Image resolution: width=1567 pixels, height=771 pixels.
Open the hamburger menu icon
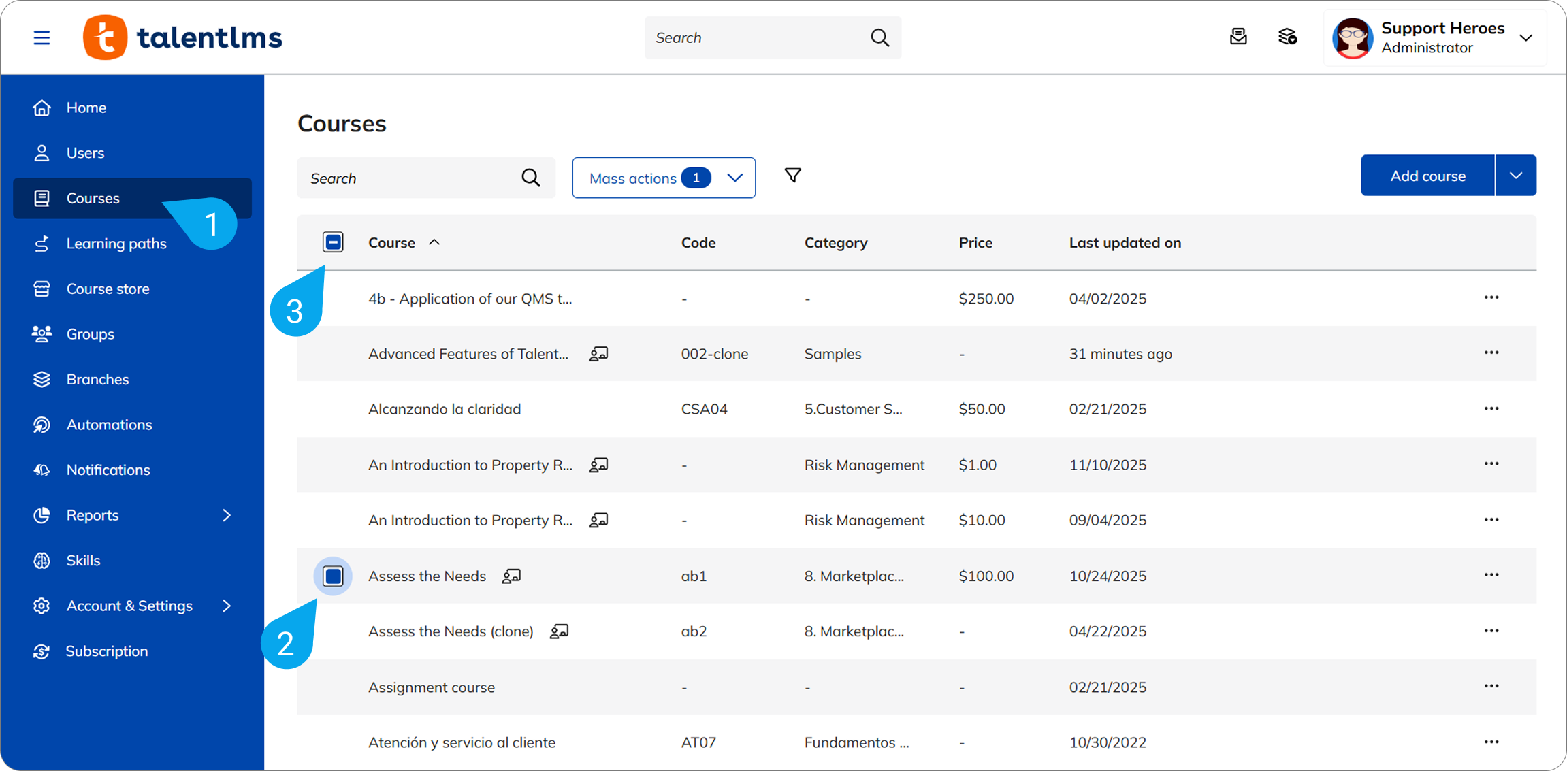point(42,37)
